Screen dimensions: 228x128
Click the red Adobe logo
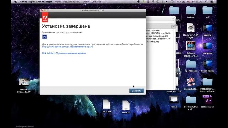tap(45, 17)
